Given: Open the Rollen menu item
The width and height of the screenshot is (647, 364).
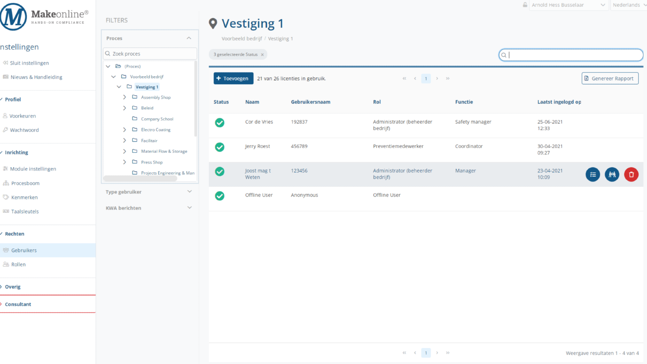Looking at the screenshot, I should [x=19, y=265].
